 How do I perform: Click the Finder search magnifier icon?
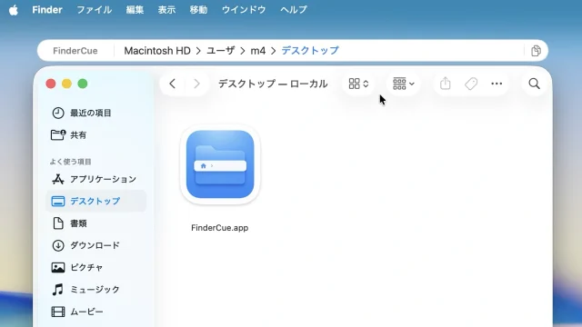pyautogui.click(x=534, y=84)
